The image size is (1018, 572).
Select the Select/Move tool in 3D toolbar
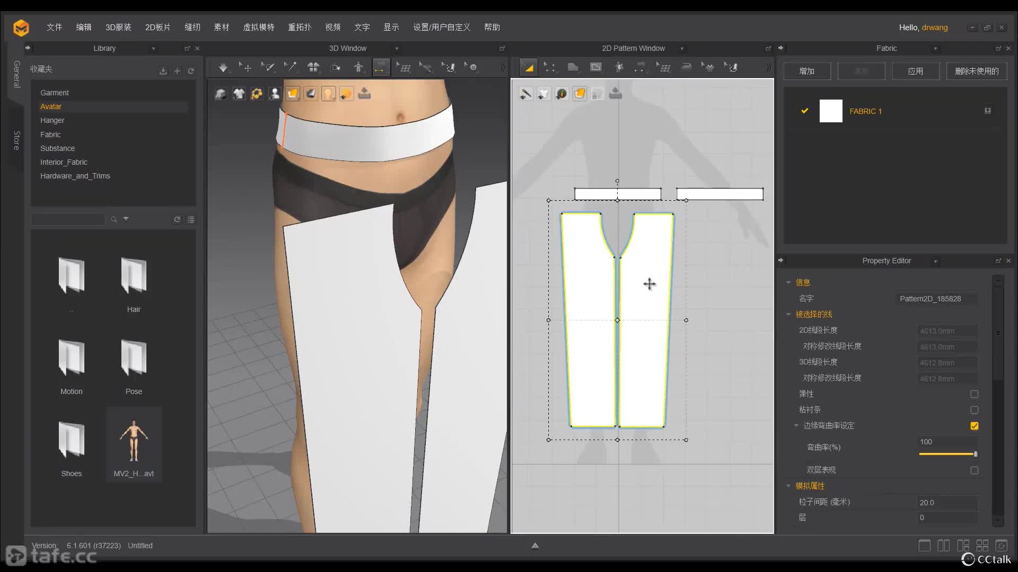[245, 67]
